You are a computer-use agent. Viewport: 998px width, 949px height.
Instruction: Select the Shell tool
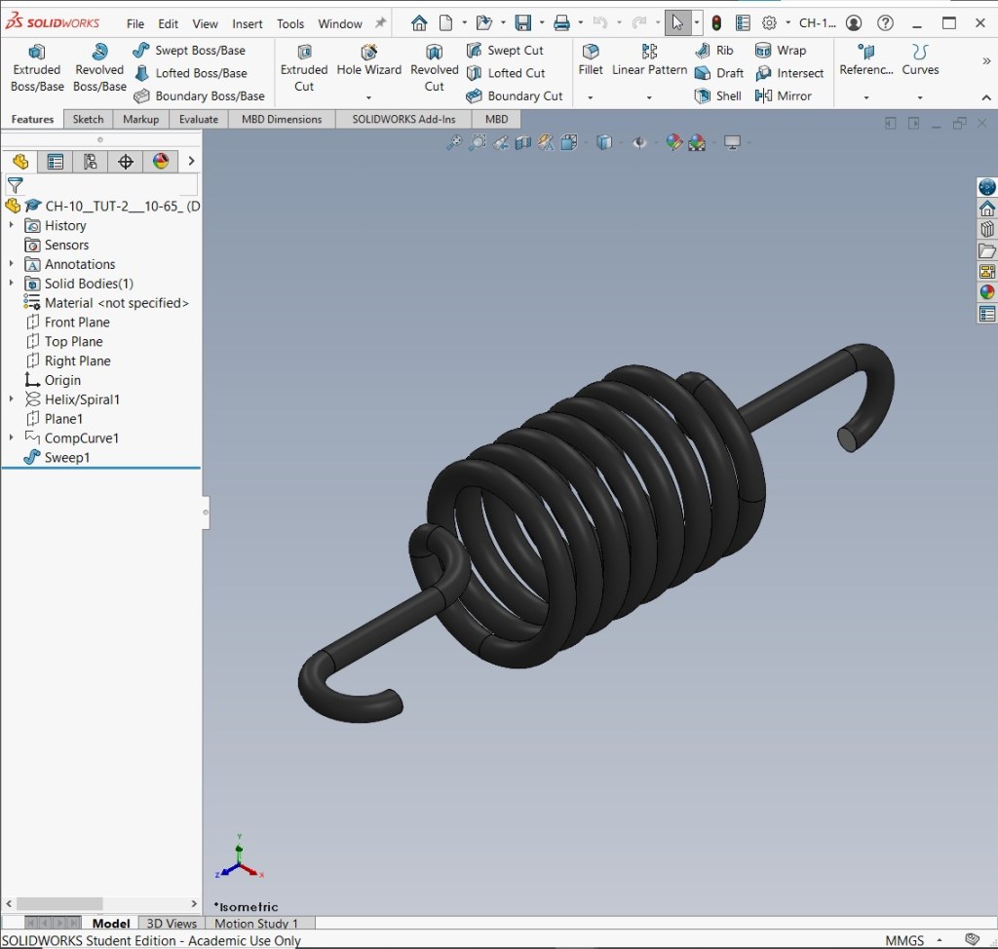coord(718,96)
